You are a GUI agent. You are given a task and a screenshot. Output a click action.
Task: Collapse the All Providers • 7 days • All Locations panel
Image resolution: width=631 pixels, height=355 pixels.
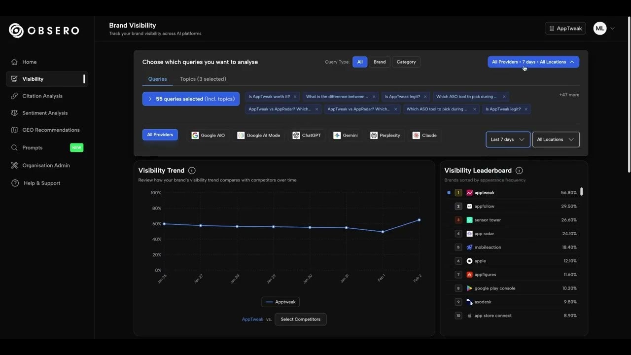point(533,62)
